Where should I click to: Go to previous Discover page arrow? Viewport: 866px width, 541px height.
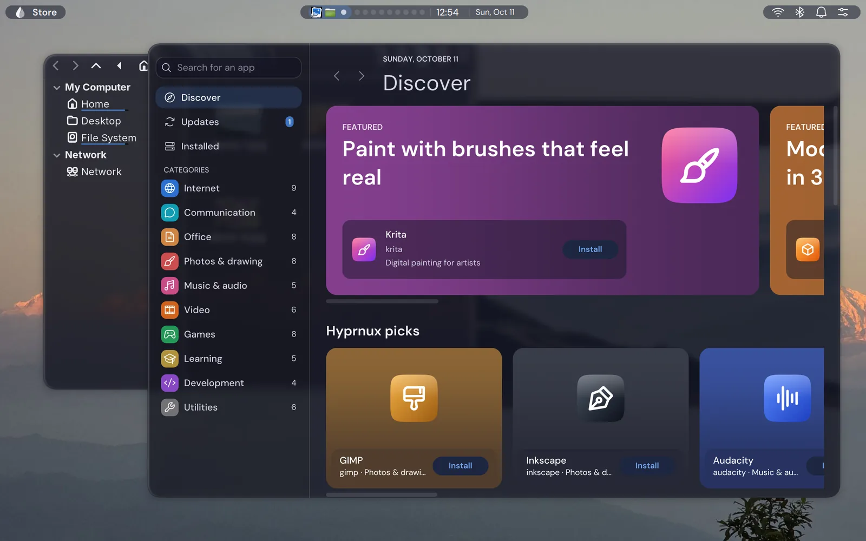(337, 76)
